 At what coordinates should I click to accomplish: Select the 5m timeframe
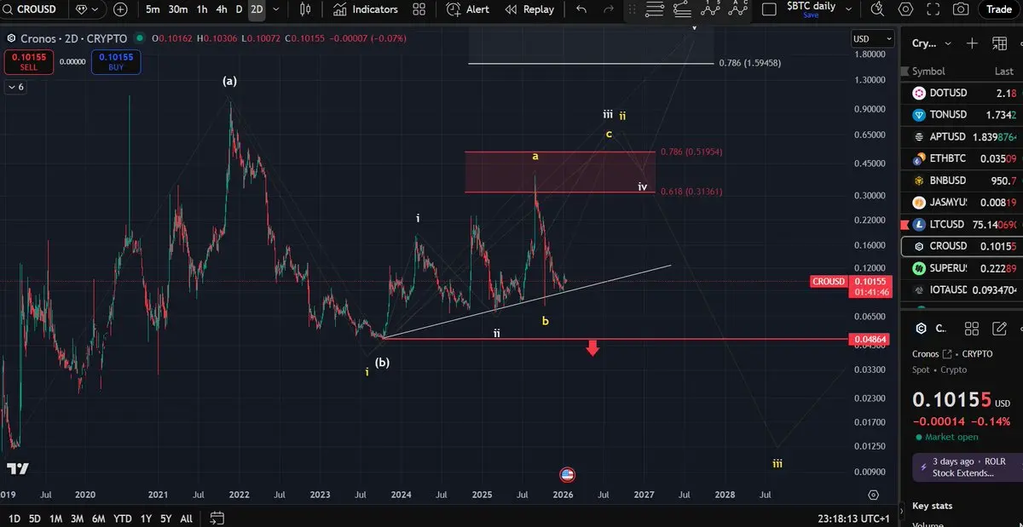153,9
